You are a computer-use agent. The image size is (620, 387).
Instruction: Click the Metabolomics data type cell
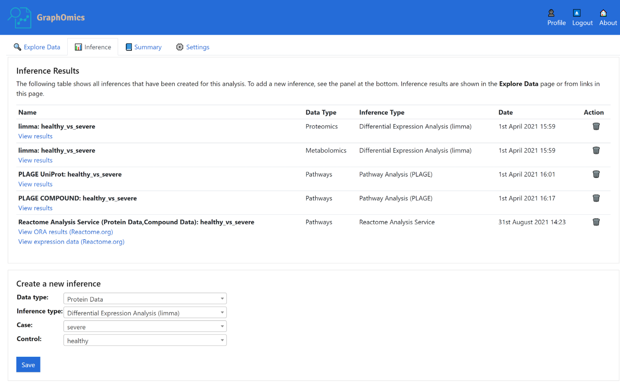point(326,151)
